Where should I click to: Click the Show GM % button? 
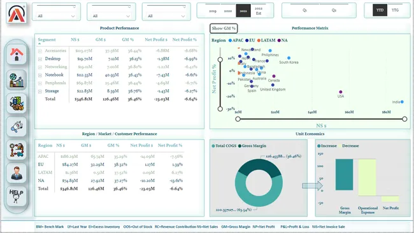[x=224, y=28]
